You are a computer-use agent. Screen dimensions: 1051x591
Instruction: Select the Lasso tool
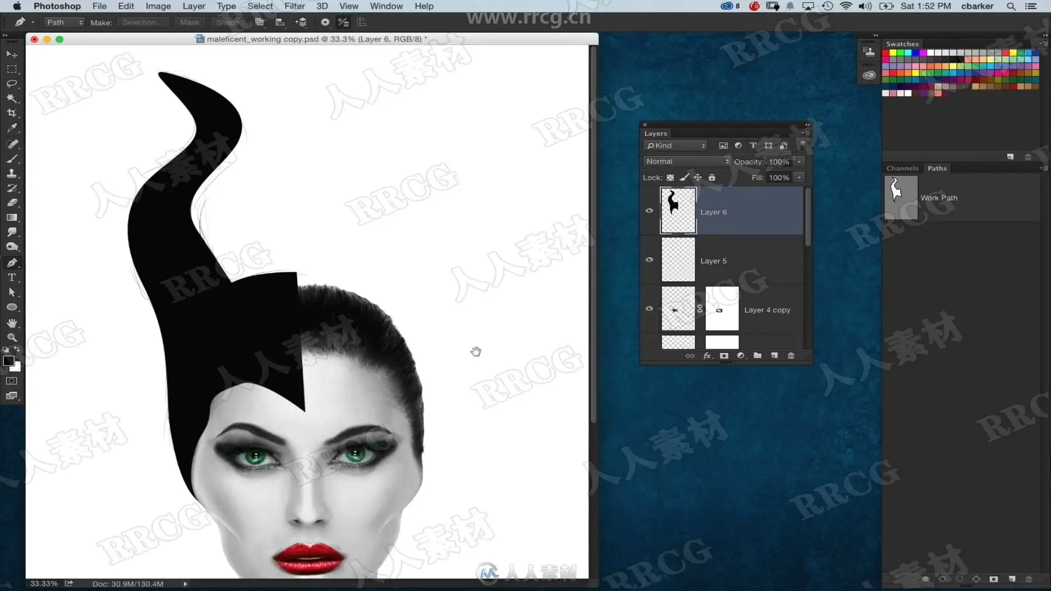tap(11, 84)
